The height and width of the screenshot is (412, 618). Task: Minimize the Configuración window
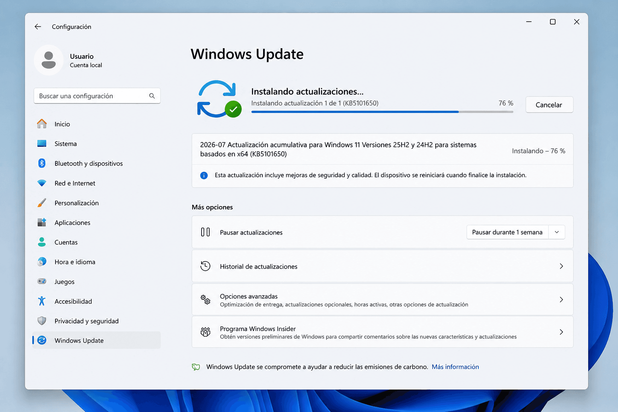tap(529, 22)
